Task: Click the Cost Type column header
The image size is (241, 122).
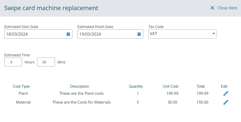Action: [x=21, y=86]
